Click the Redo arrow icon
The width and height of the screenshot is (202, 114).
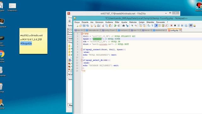pyautogui.click(x=119, y=26)
